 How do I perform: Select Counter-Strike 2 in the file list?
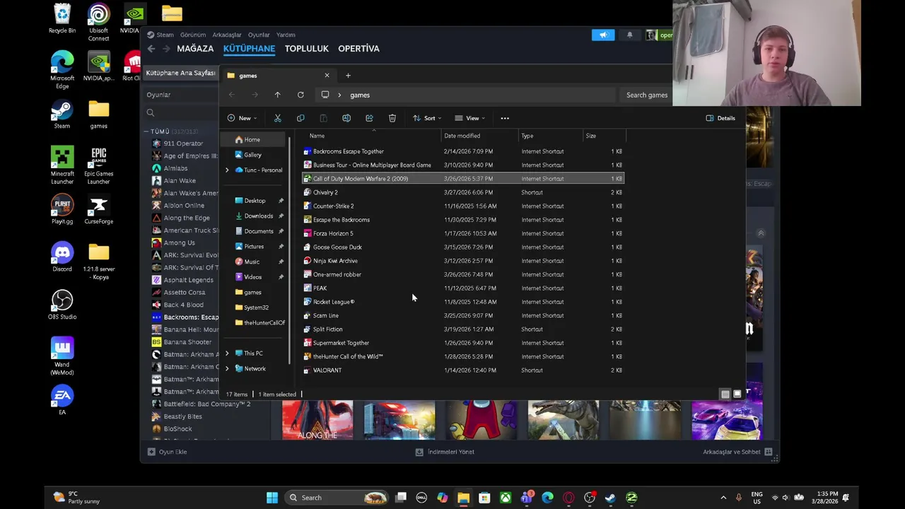[x=463, y=206]
